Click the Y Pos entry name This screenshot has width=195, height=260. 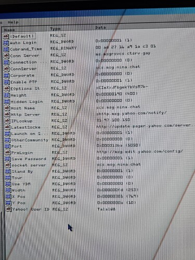click(x=19, y=203)
